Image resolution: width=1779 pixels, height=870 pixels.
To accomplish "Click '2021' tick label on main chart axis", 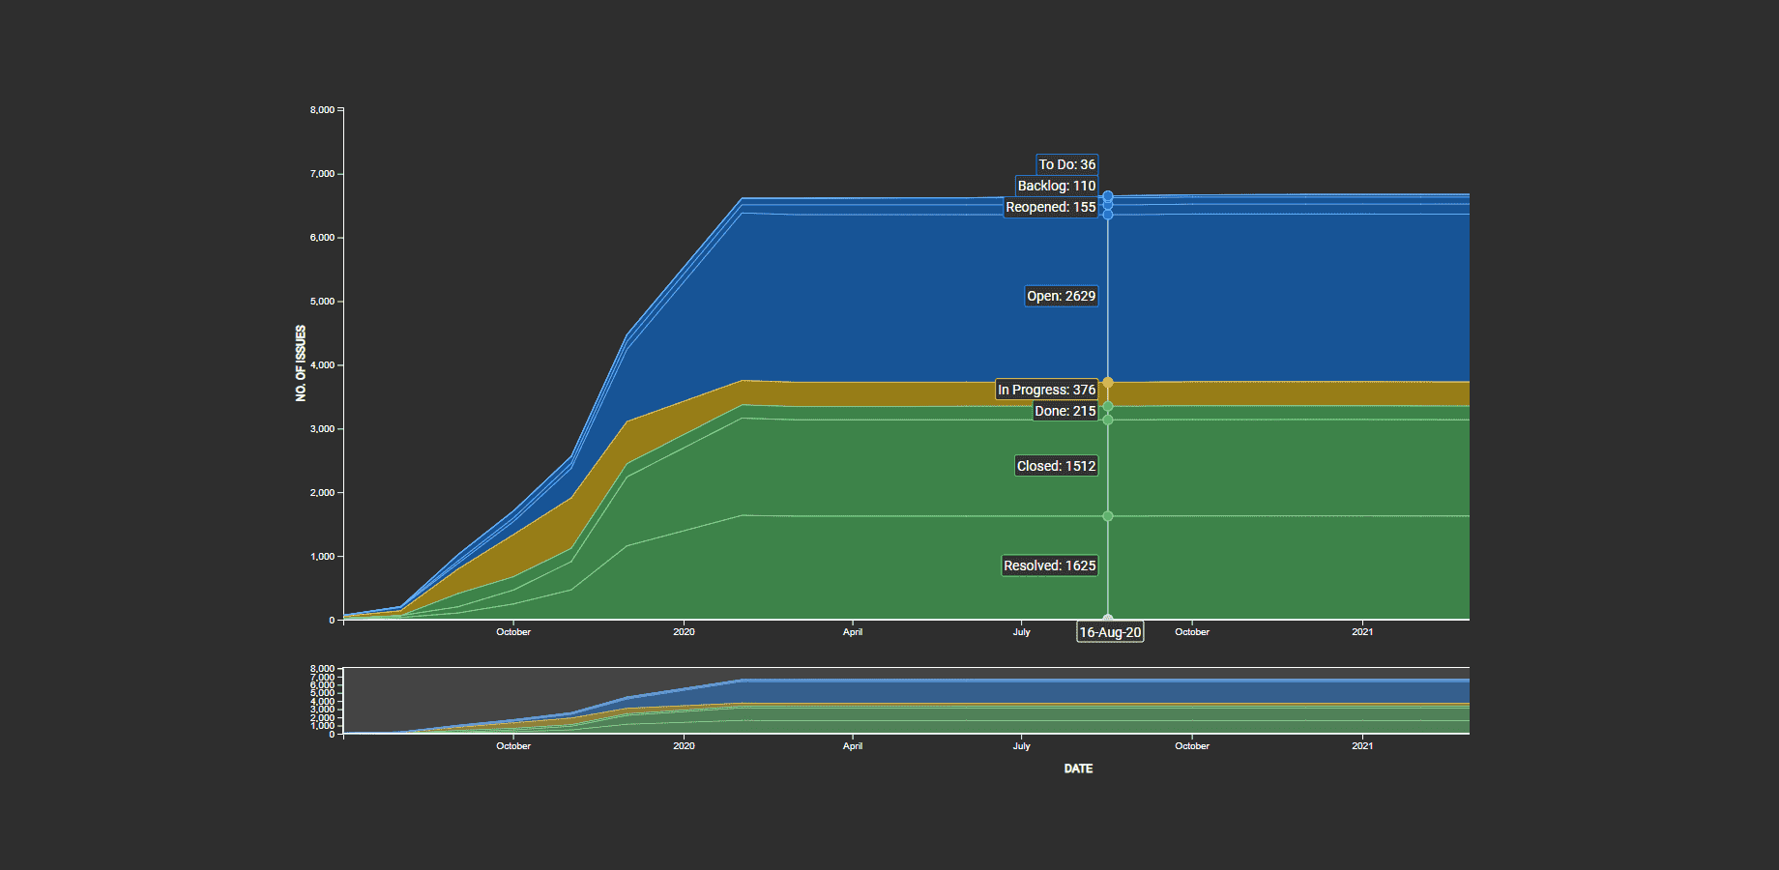I will pyautogui.click(x=1362, y=632).
